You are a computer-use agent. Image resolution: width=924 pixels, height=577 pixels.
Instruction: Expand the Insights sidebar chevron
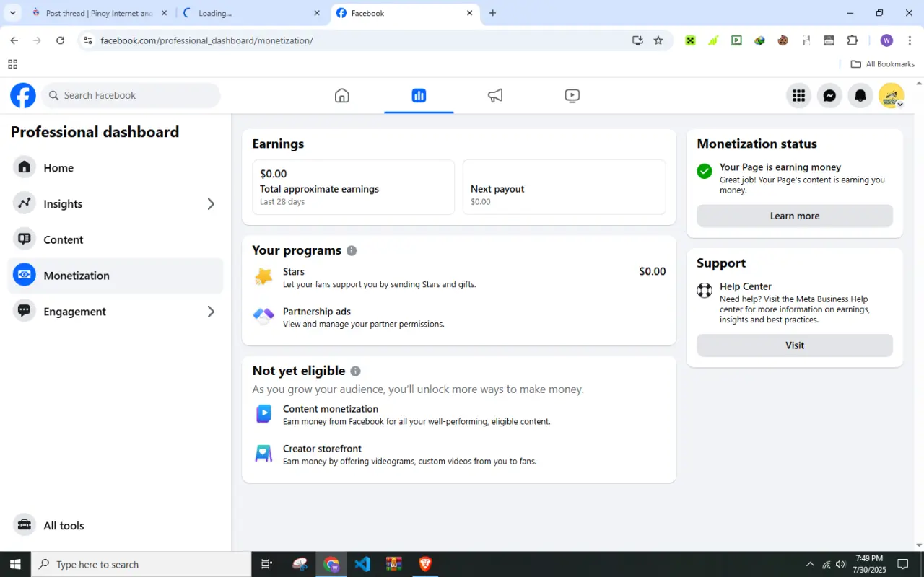tap(211, 204)
